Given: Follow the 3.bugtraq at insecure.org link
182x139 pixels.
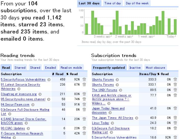Looking at the screenshot, I should pyautogui.click(x=19, y=94).
